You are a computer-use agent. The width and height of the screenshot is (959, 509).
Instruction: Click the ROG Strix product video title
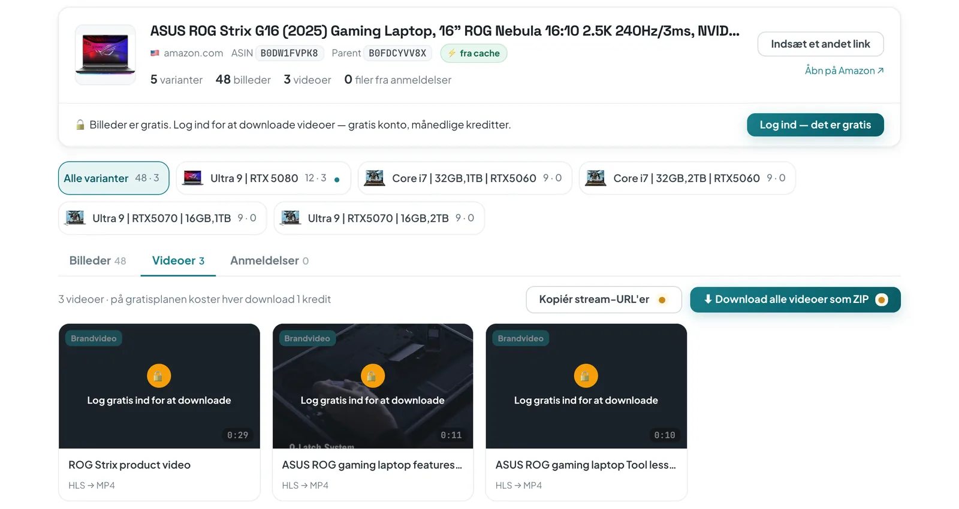tap(129, 465)
